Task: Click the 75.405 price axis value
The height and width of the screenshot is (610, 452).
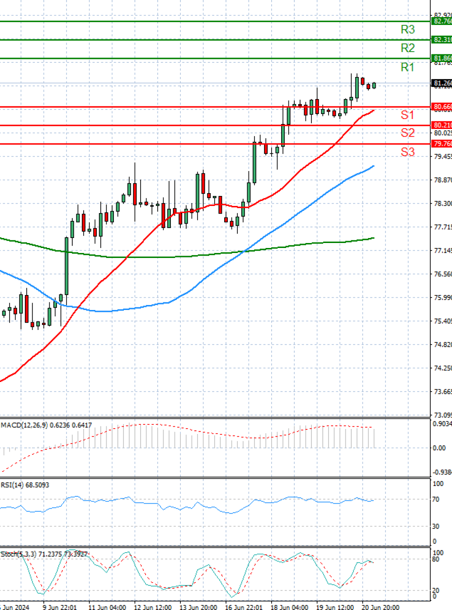Action: (x=443, y=321)
